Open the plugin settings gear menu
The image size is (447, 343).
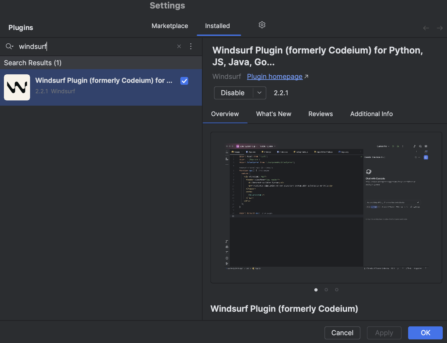(x=262, y=25)
